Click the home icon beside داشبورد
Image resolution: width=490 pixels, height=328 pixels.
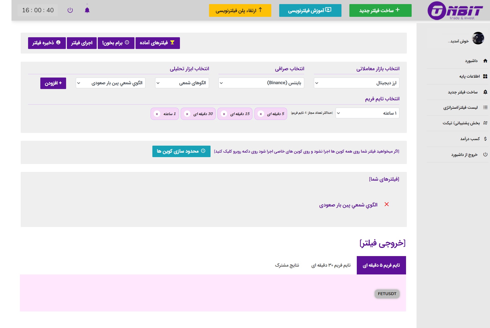pyautogui.click(x=485, y=61)
